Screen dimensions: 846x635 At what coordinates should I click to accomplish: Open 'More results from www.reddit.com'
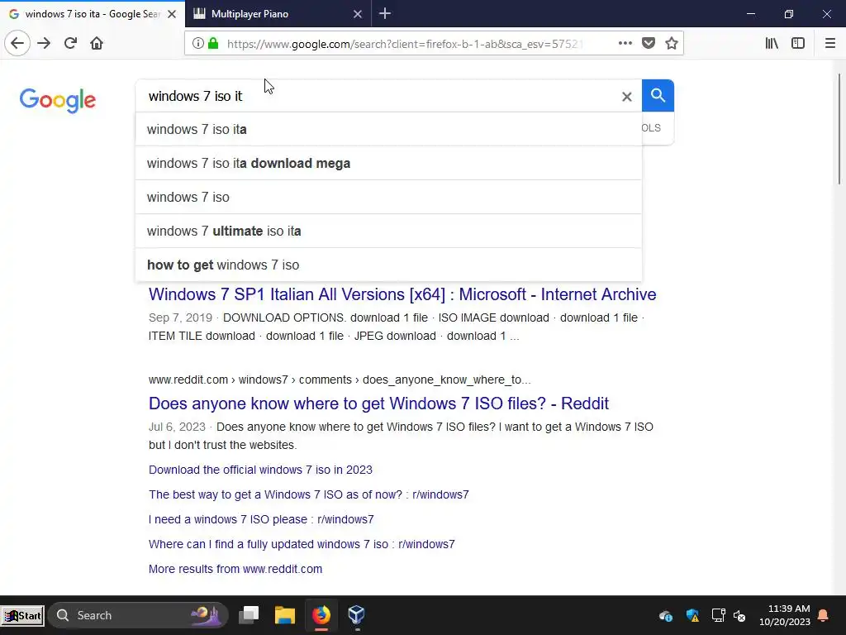click(x=235, y=569)
